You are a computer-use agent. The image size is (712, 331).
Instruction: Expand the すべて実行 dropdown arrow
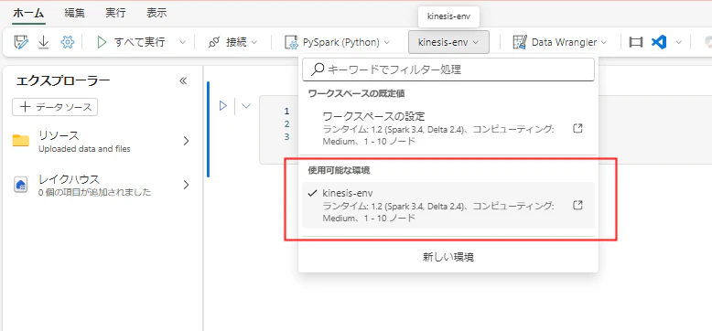tap(182, 42)
